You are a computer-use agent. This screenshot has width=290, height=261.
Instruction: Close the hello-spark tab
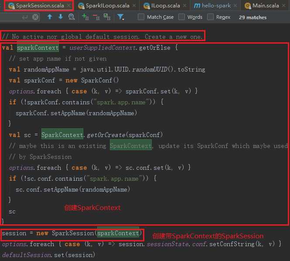point(235,6)
